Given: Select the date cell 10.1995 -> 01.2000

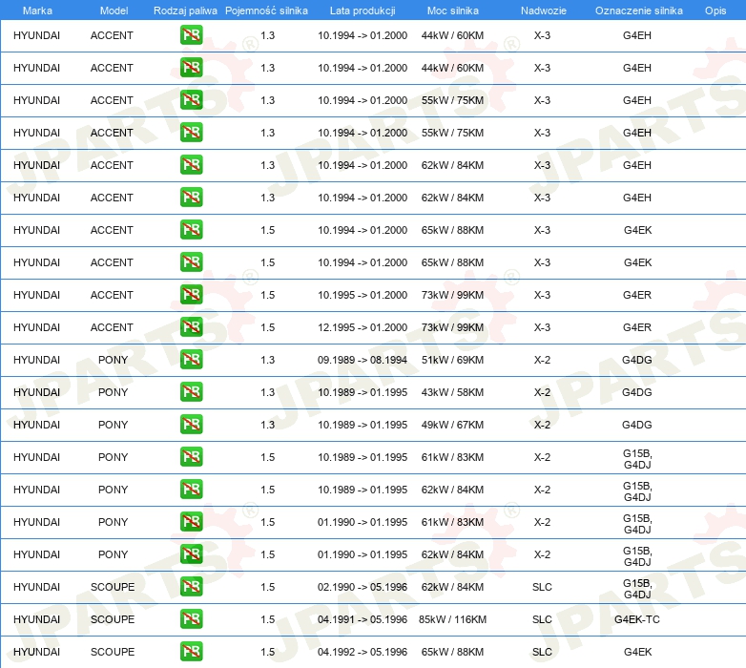Looking at the screenshot, I should point(363,295).
